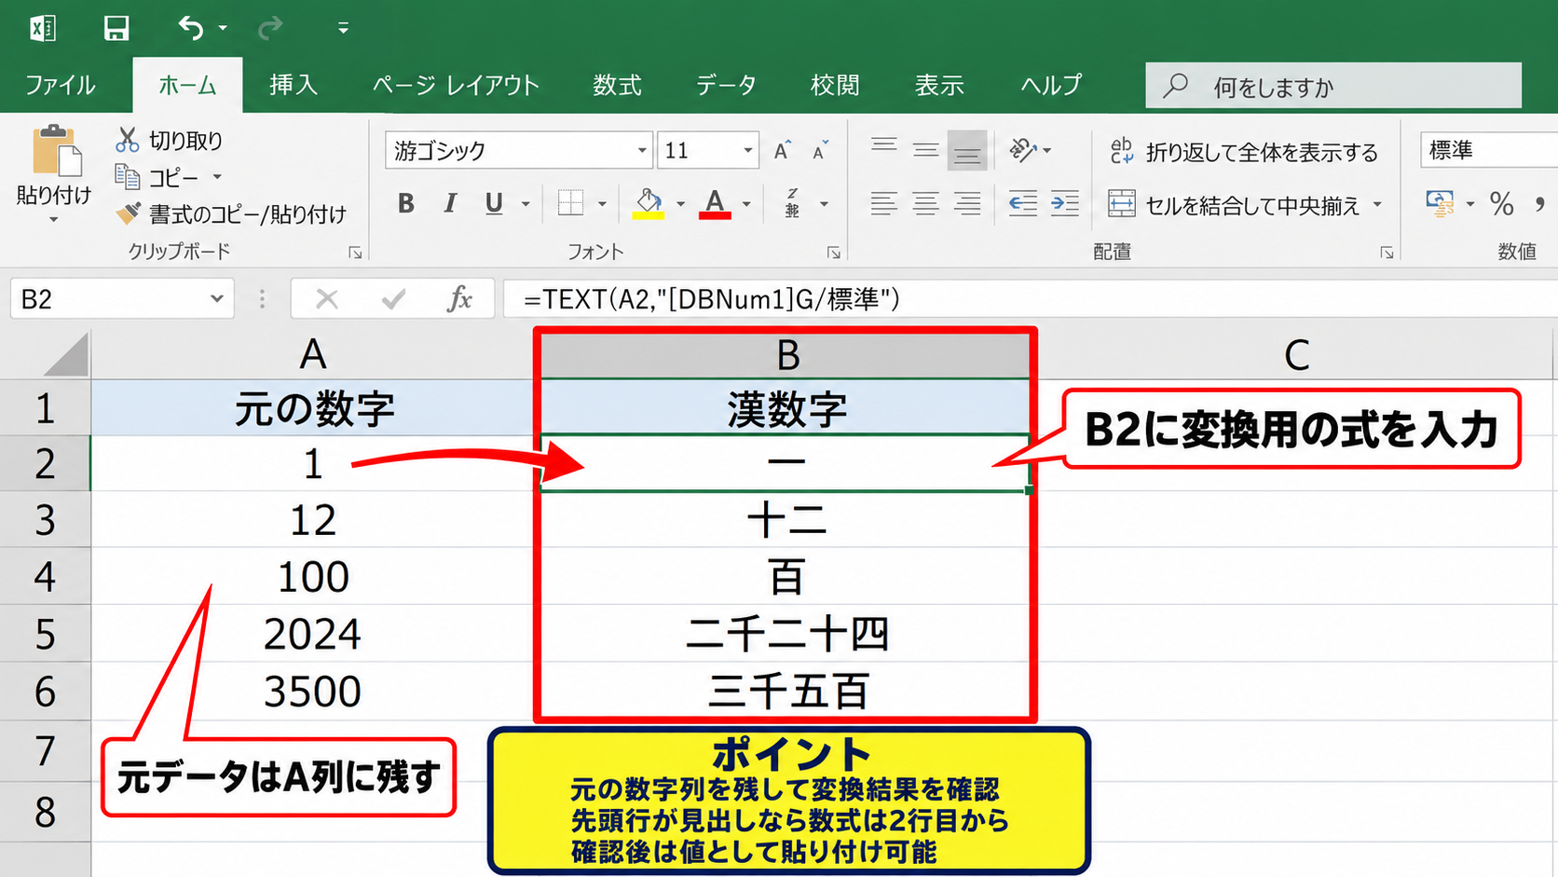Switch to the 表示 tab
1558x877 pixels.
[939, 86]
